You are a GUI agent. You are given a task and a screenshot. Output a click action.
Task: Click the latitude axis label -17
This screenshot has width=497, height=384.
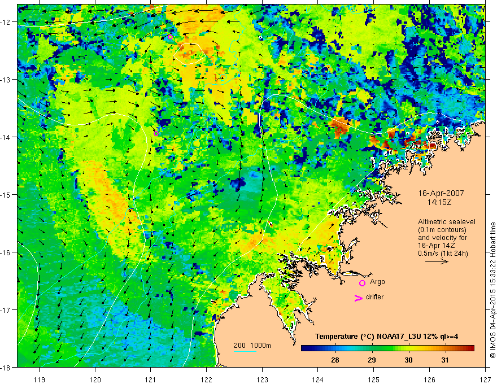click(6, 309)
